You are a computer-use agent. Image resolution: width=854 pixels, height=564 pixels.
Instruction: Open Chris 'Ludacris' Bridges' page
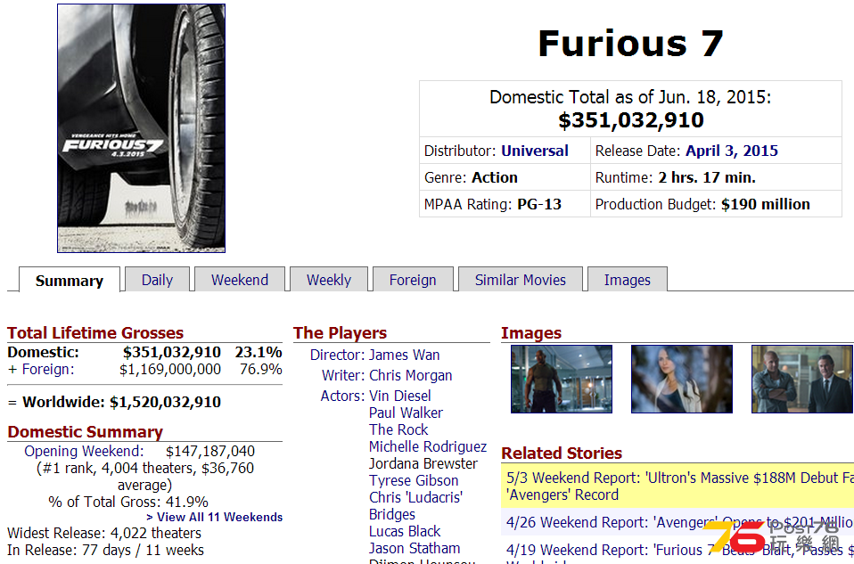415,506
